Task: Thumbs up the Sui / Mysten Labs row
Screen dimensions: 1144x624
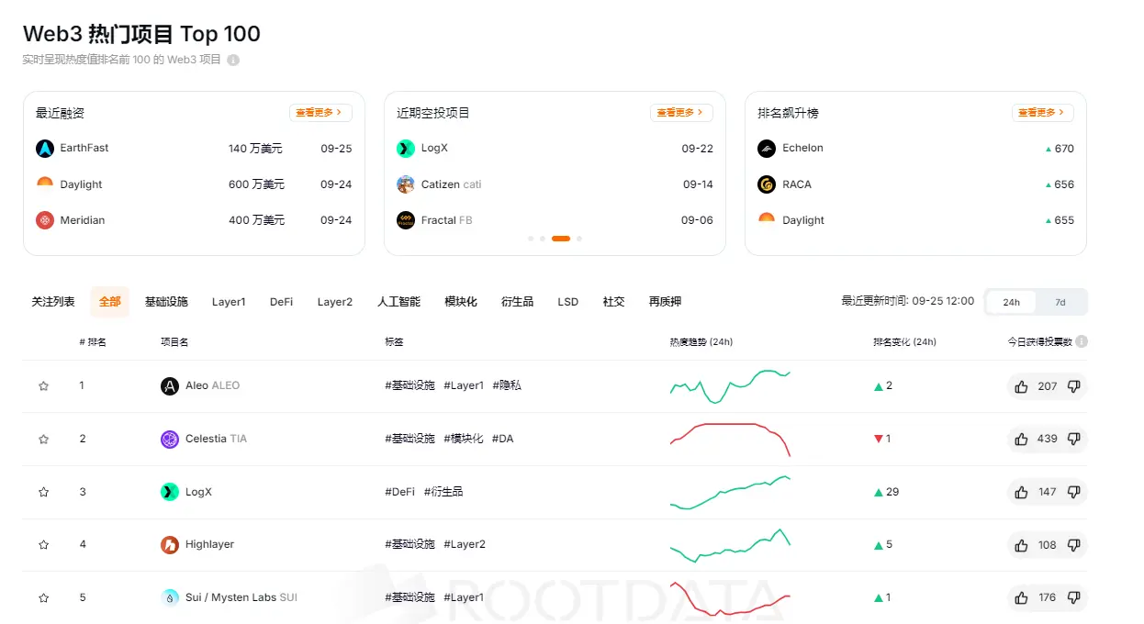Action: click(x=1021, y=597)
